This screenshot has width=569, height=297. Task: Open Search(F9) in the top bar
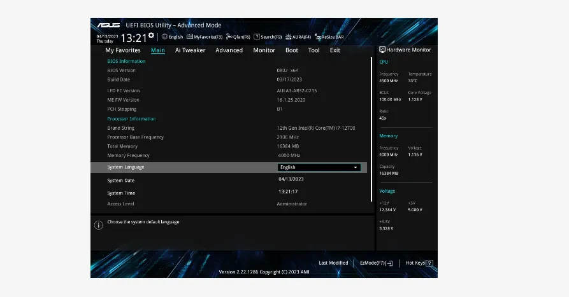click(x=268, y=37)
